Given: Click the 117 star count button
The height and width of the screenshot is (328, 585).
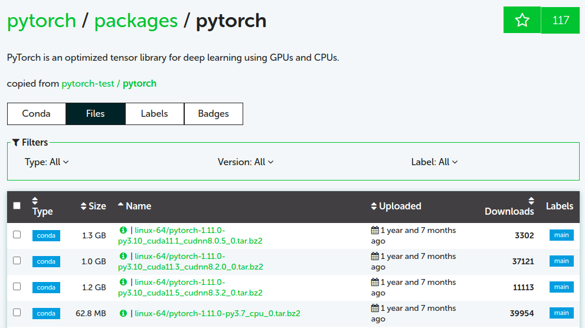Looking at the screenshot, I should (x=560, y=20).
